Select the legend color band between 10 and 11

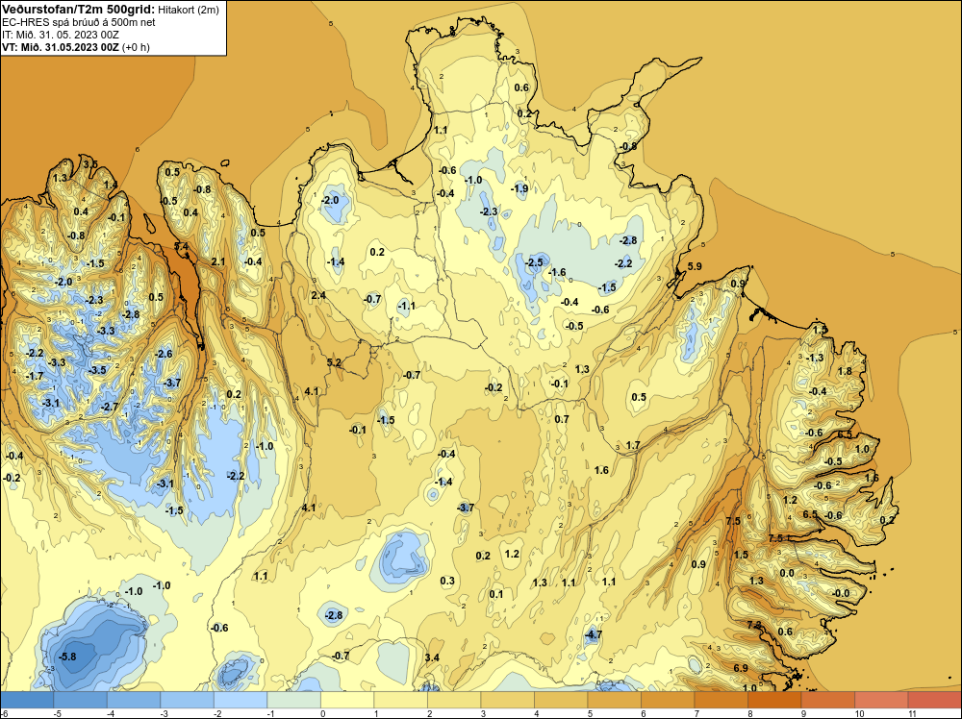(881, 700)
